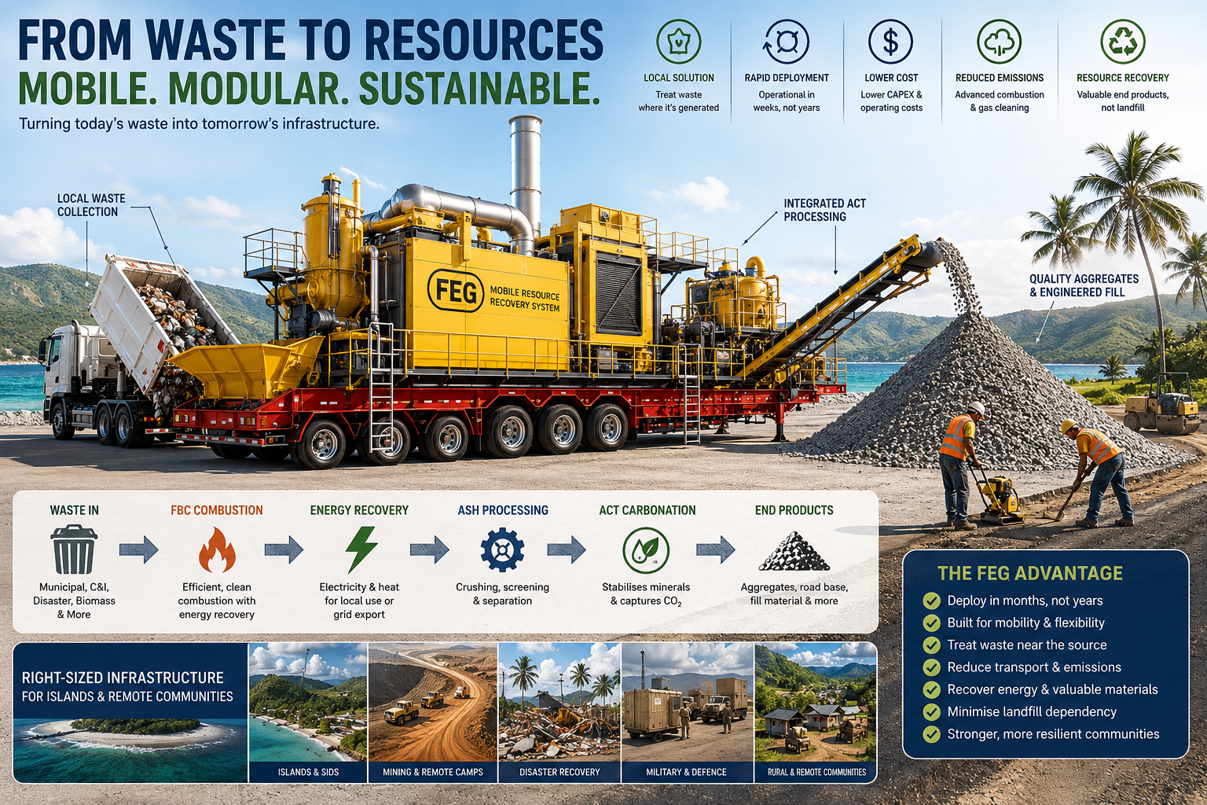Click the FBC Combustion flame icon
This screenshot has height=805, width=1207.
pos(217,550)
